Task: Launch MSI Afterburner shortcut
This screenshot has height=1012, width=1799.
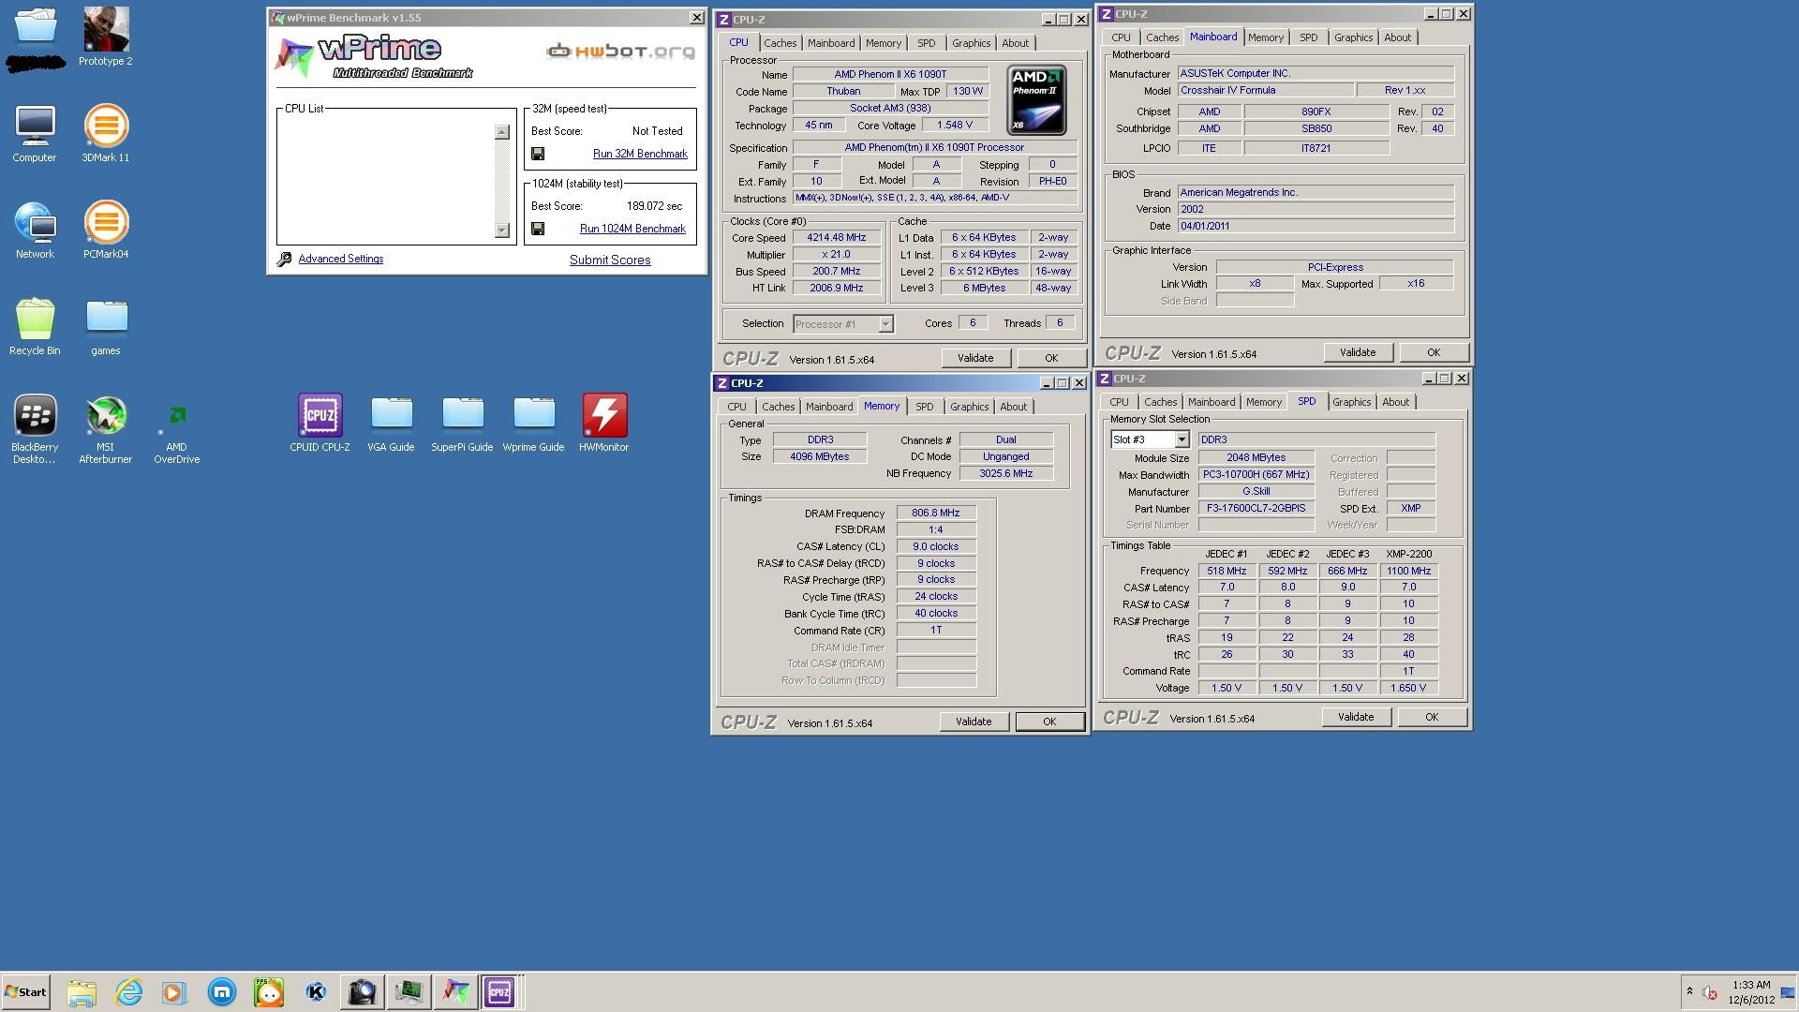Action: [x=106, y=429]
